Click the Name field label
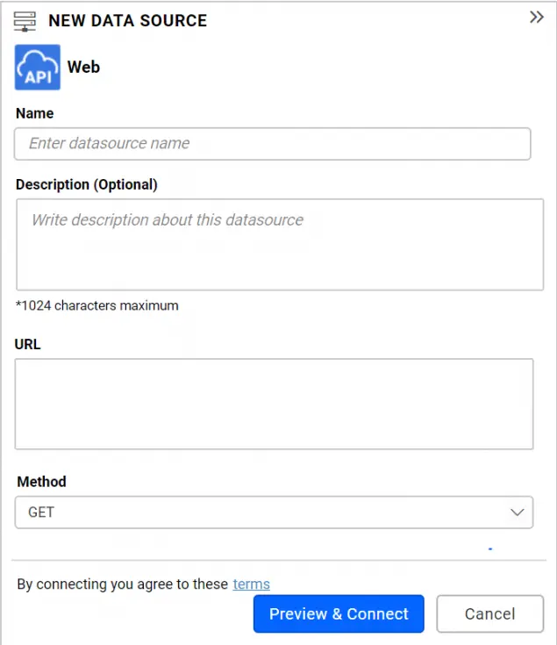This screenshot has height=645, width=557. (x=34, y=113)
